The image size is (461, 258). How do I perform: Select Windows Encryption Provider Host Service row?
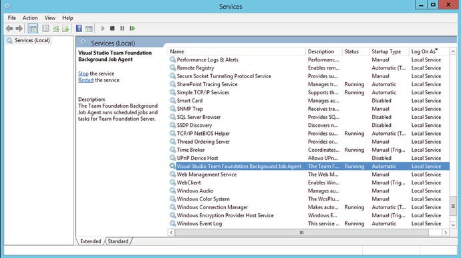(309, 216)
